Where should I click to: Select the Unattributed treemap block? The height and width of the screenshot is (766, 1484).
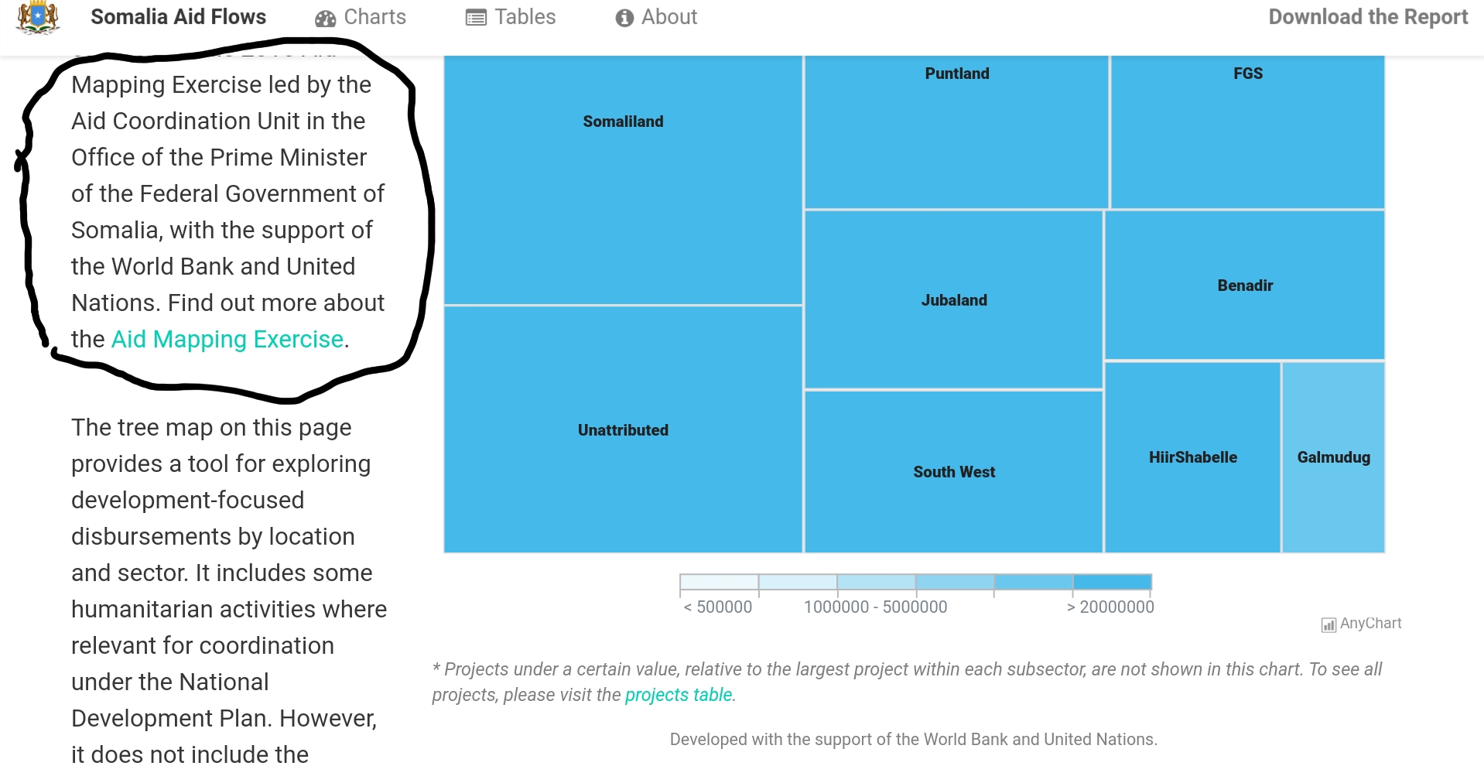coord(623,429)
